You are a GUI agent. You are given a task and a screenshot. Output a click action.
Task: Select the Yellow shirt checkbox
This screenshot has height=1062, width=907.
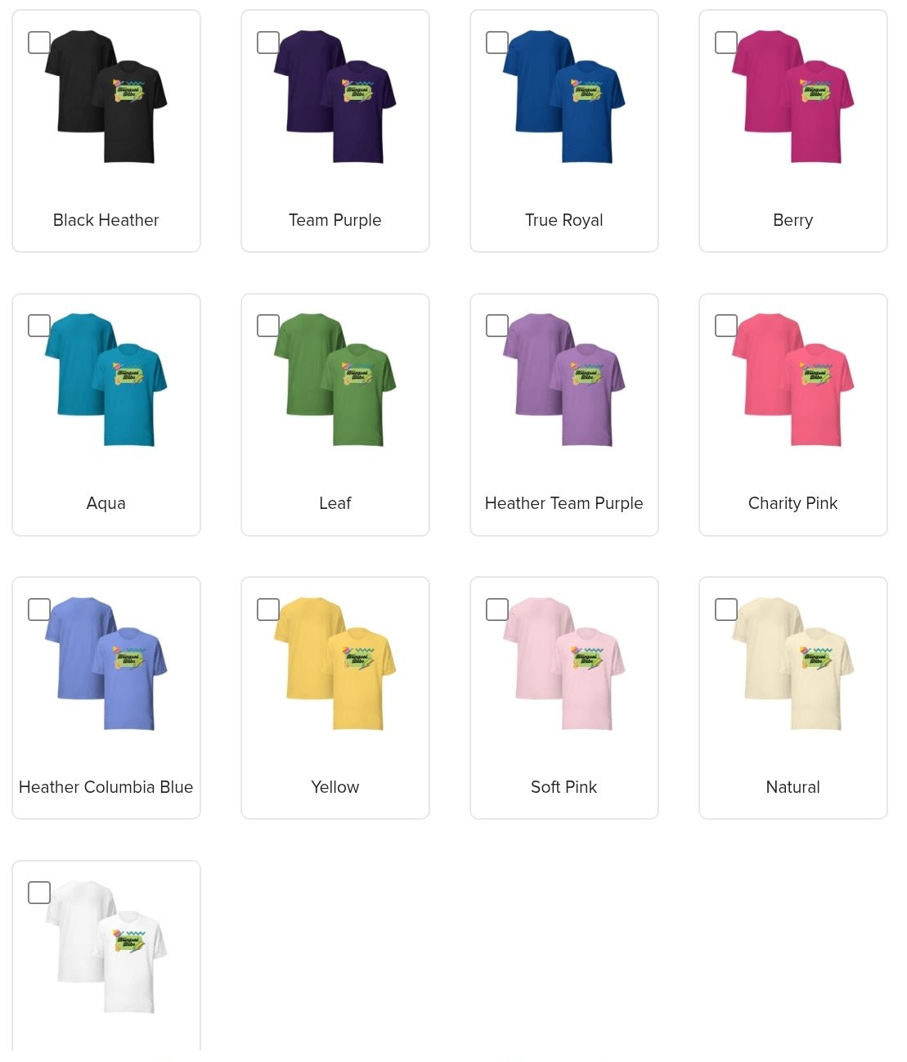pyautogui.click(x=268, y=610)
